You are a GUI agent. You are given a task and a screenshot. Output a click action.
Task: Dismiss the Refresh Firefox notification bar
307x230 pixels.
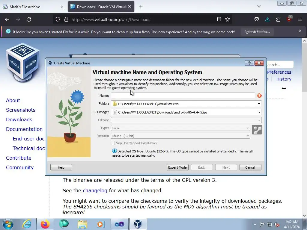pos(300,31)
